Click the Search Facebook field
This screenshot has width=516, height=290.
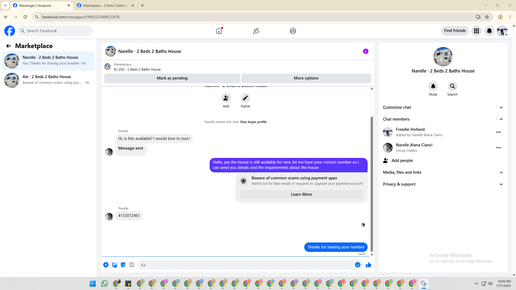[x=55, y=31]
